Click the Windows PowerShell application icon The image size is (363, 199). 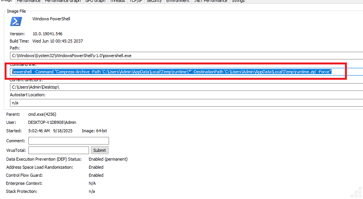[16, 21]
